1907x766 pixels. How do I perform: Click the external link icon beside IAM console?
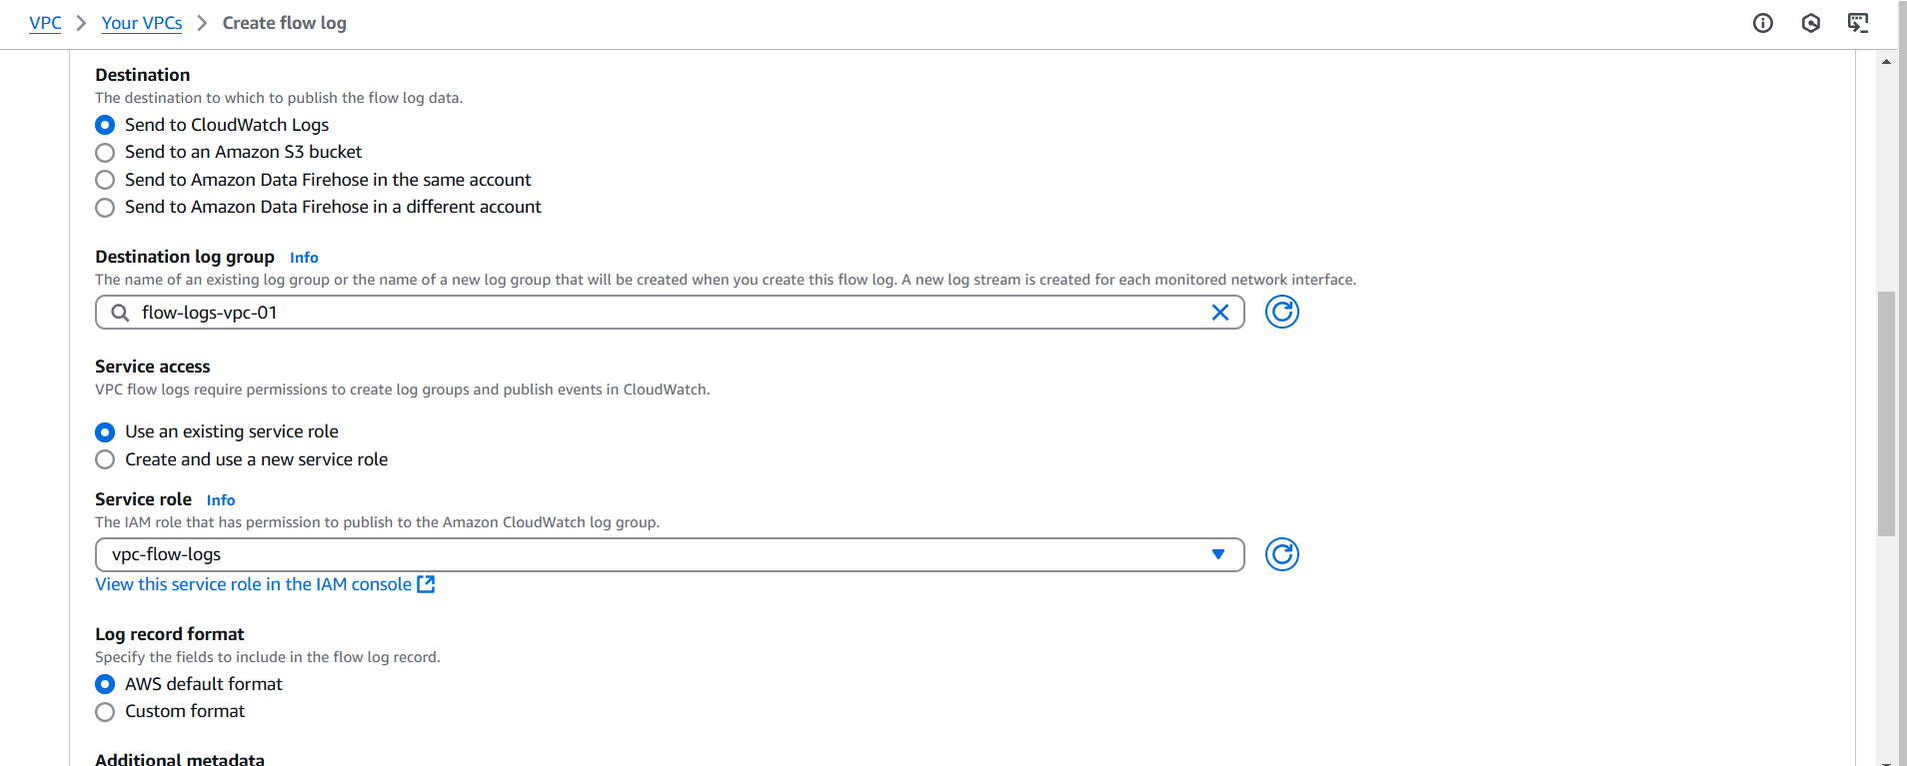(x=426, y=584)
